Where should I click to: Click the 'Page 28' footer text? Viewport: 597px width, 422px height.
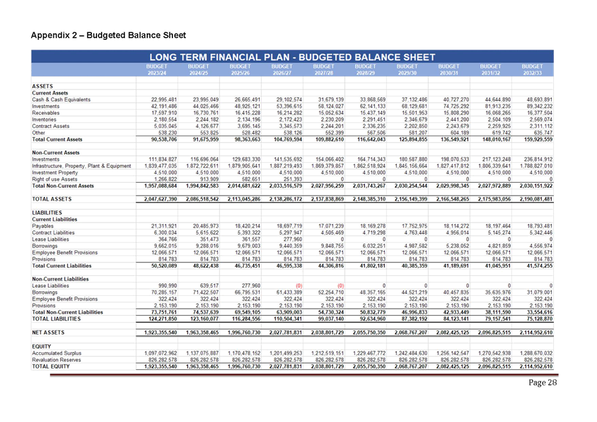pos(542,383)
